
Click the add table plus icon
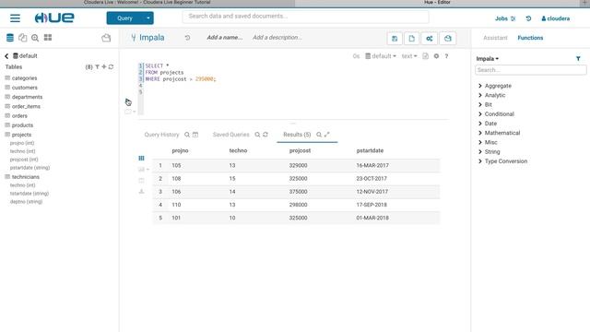tap(104, 66)
